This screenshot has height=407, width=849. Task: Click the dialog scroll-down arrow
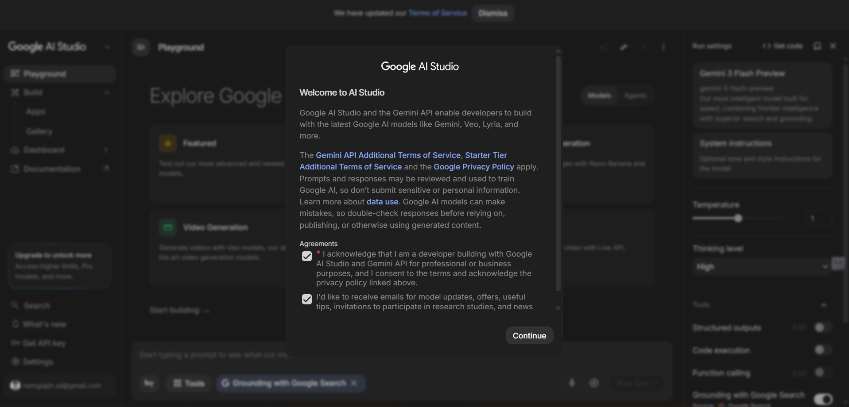click(558, 308)
